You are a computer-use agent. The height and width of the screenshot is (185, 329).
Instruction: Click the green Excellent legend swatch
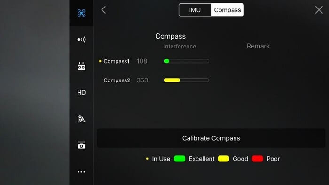(180, 159)
